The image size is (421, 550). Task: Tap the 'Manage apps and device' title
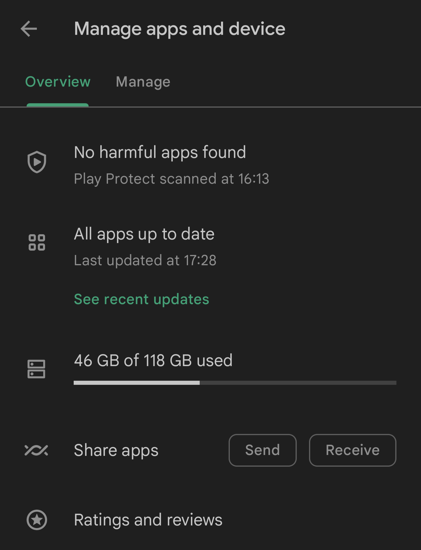coord(180,29)
